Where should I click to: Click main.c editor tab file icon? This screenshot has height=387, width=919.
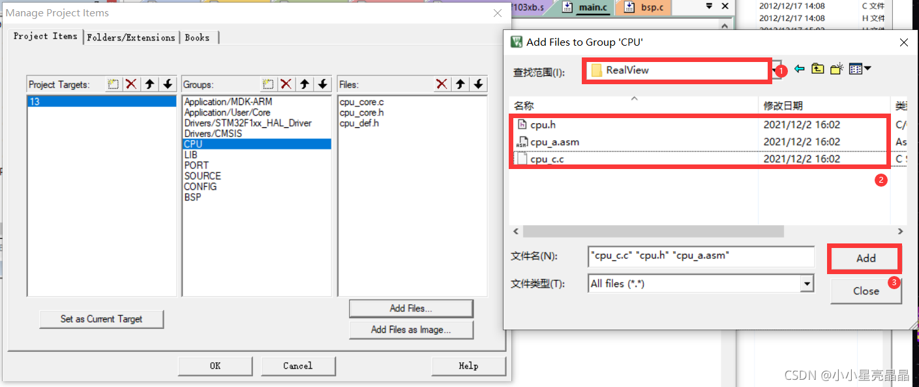point(567,7)
